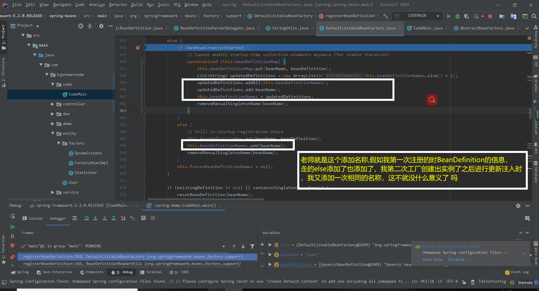539x291 pixels.
Task: Select the registerBeanDefinition:166 stack frame
Action: click(x=137, y=264)
